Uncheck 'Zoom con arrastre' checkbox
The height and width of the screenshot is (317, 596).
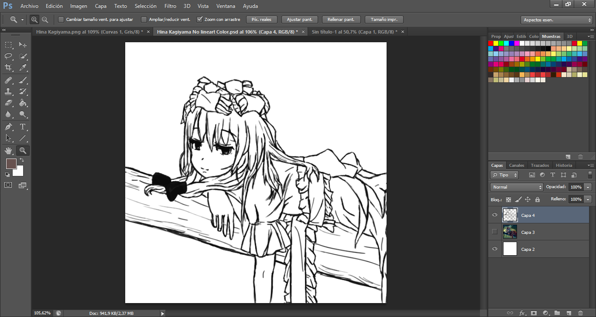tap(200, 20)
